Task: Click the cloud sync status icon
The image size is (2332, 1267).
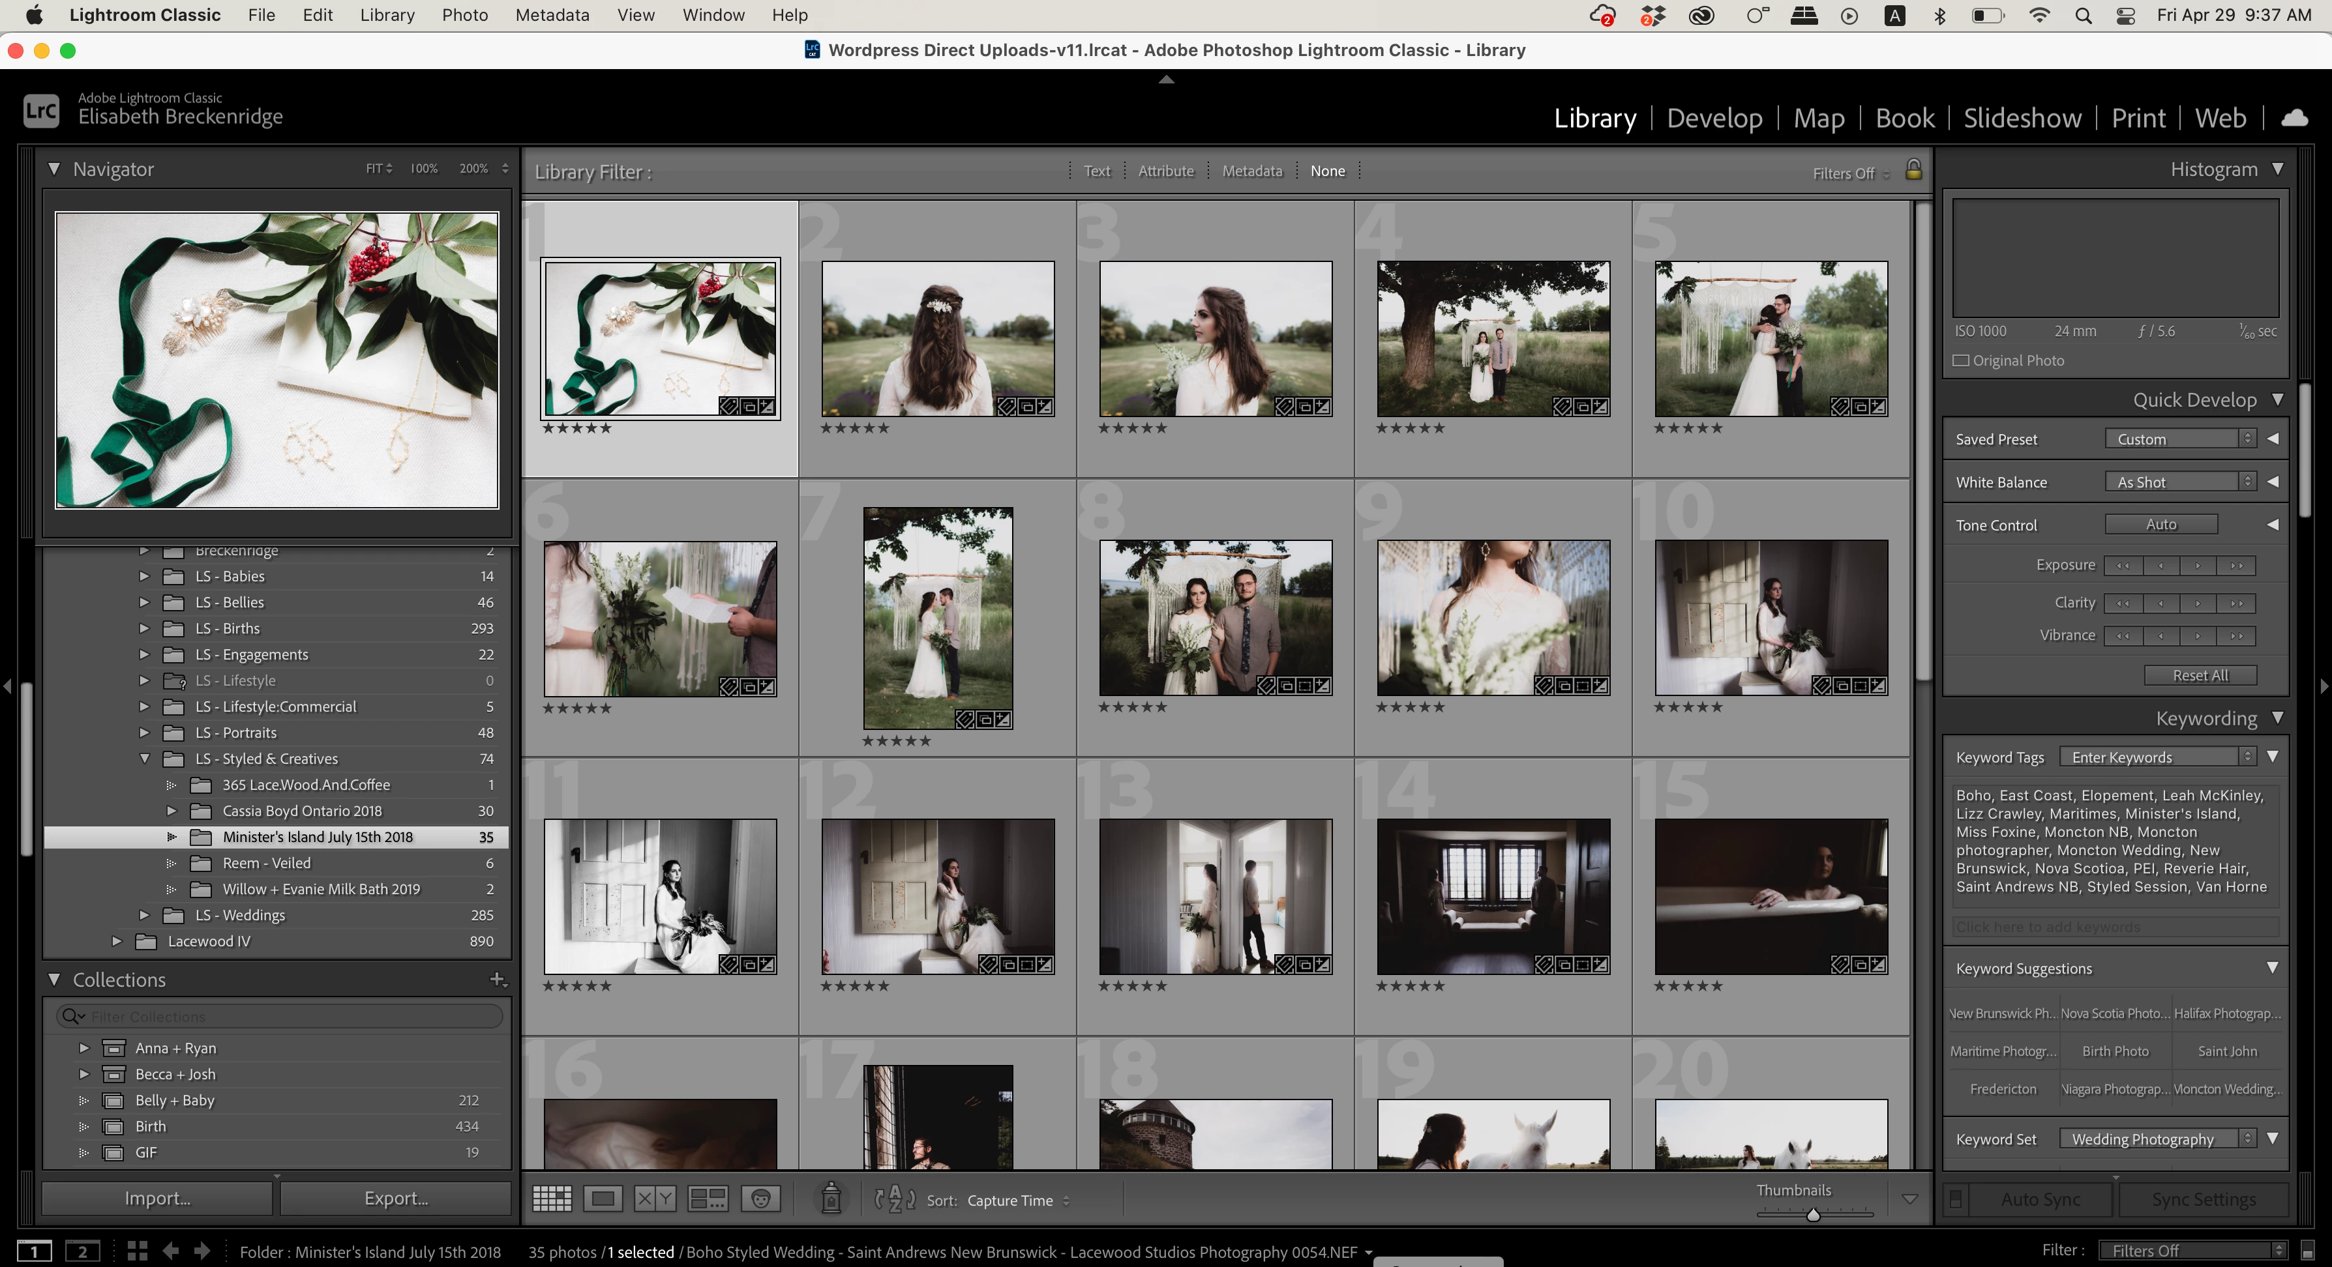Action: pos(2294,119)
